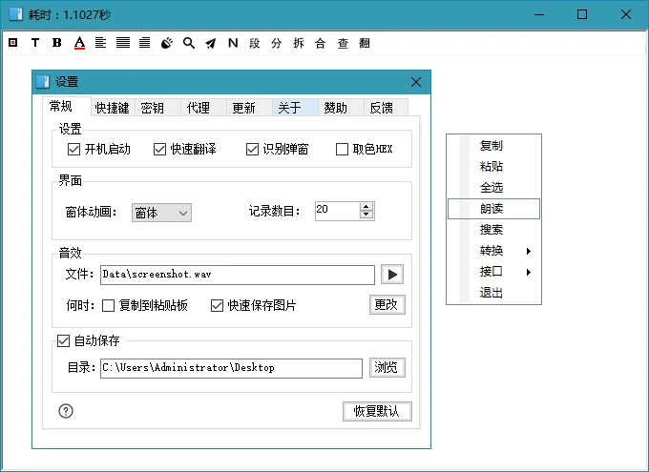The image size is (649, 472).
Task: Click the 分 split toolbar icon
Action: pyautogui.click(x=277, y=43)
